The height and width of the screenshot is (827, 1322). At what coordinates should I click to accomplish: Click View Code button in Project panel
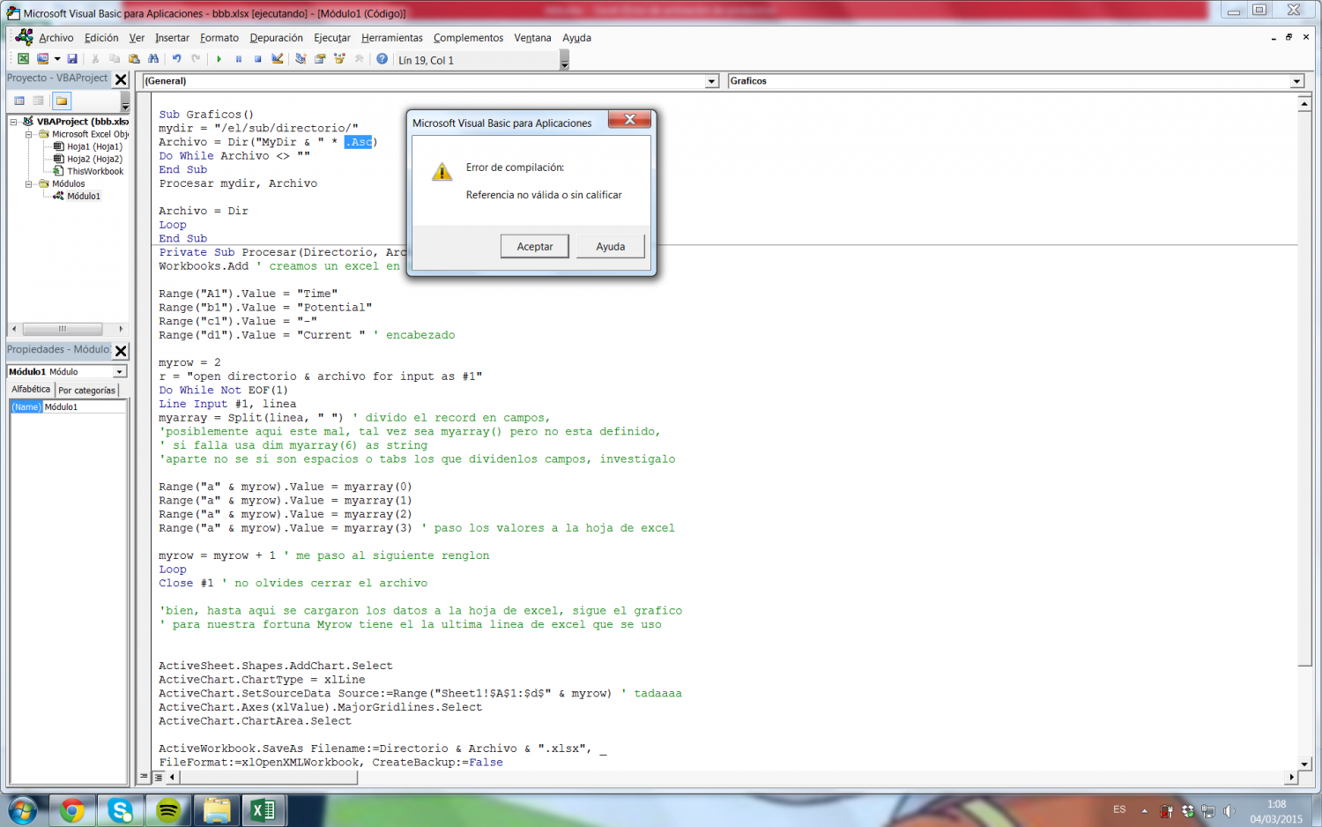point(19,101)
